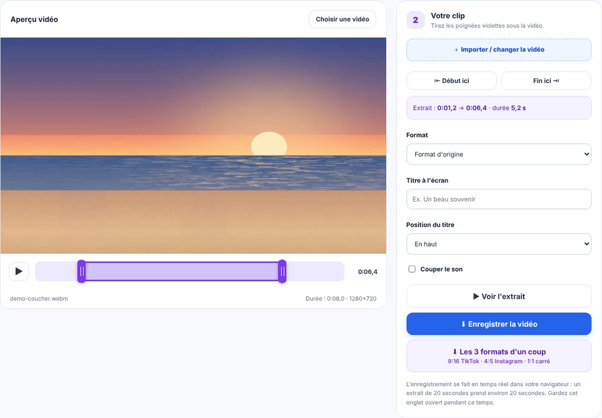This screenshot has height=418, width=602.
Task: Click the Aperçu vidéo heading
Action: pyautogui.click(x=34, y=20)
